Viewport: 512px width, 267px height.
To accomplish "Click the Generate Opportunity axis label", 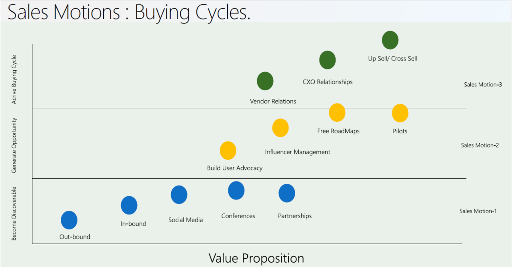I will pos(14,145).
